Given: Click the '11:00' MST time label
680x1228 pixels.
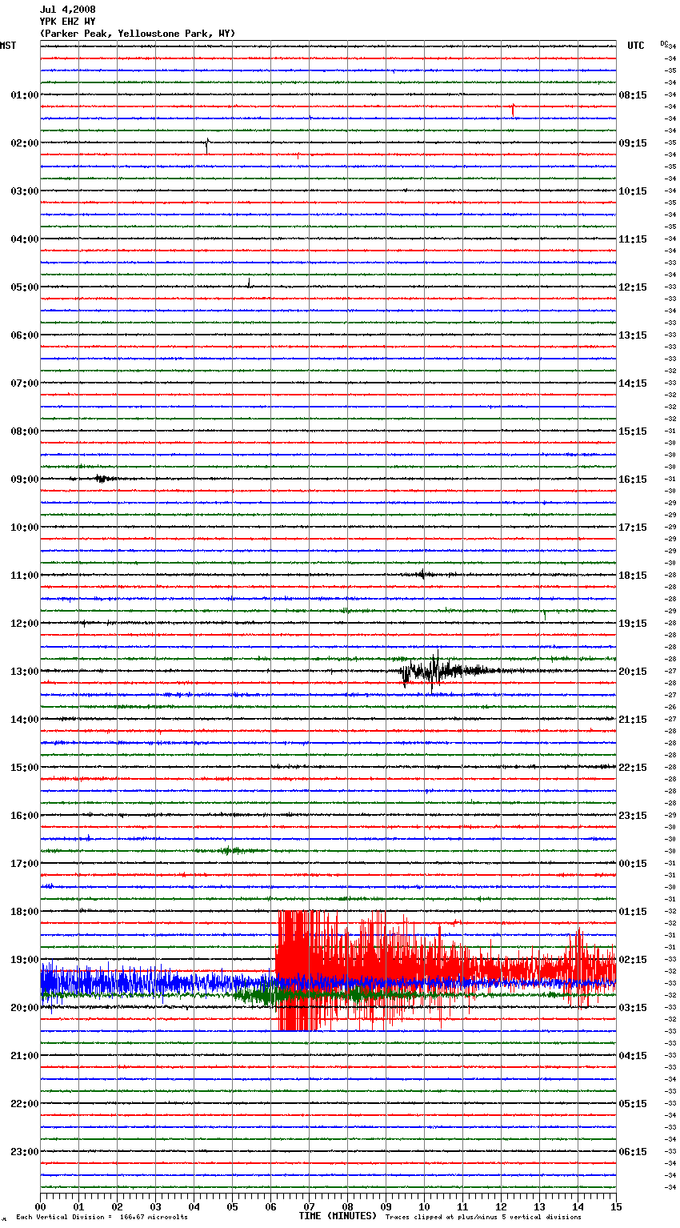Looking at the screenshot, I should coord(25,576).
